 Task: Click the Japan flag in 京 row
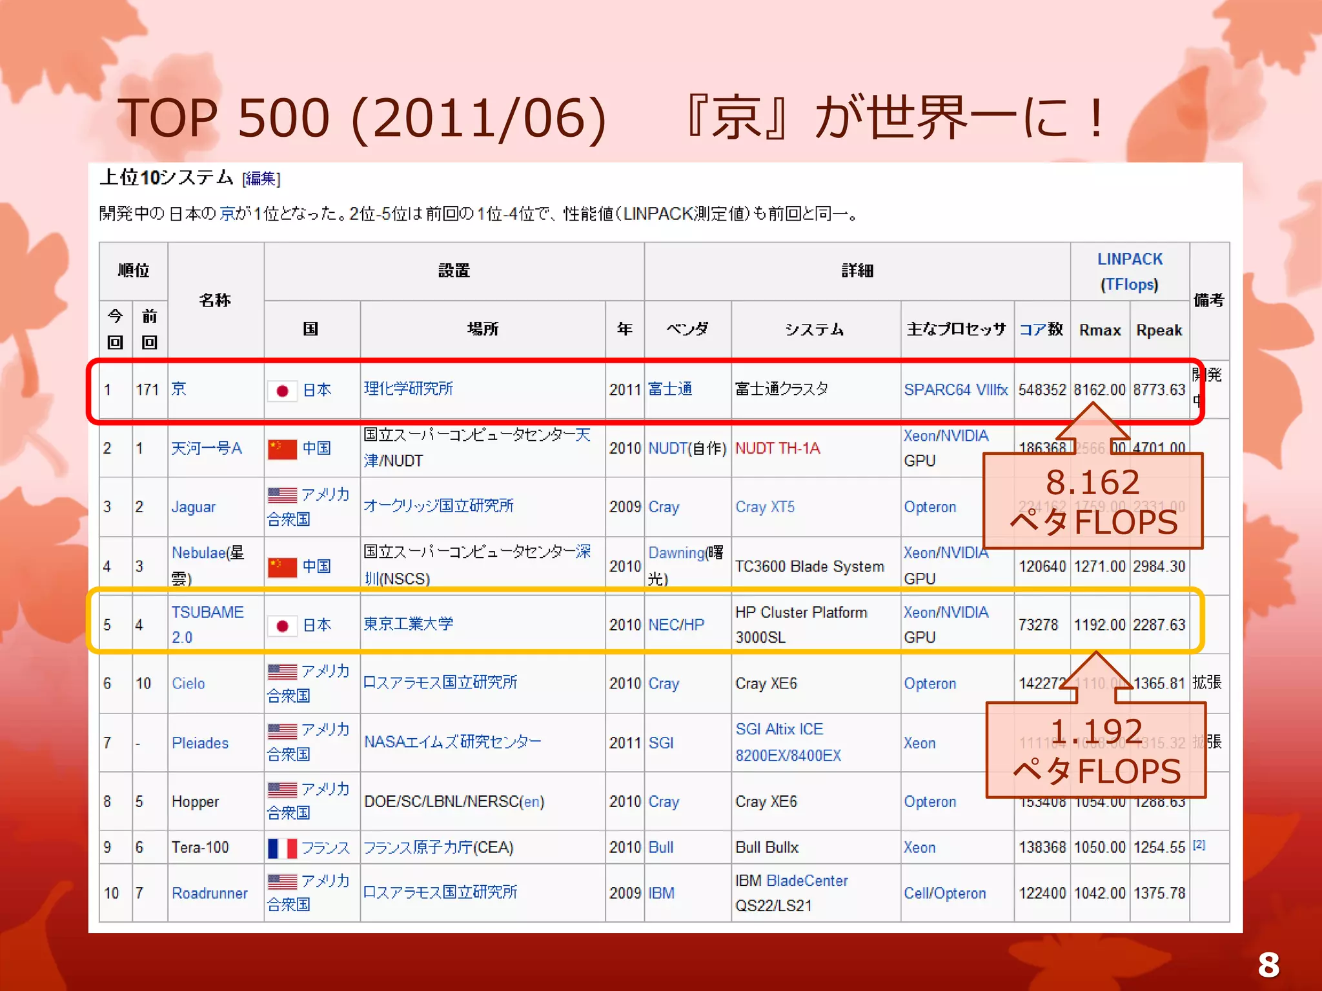click(x=282, y=390)
